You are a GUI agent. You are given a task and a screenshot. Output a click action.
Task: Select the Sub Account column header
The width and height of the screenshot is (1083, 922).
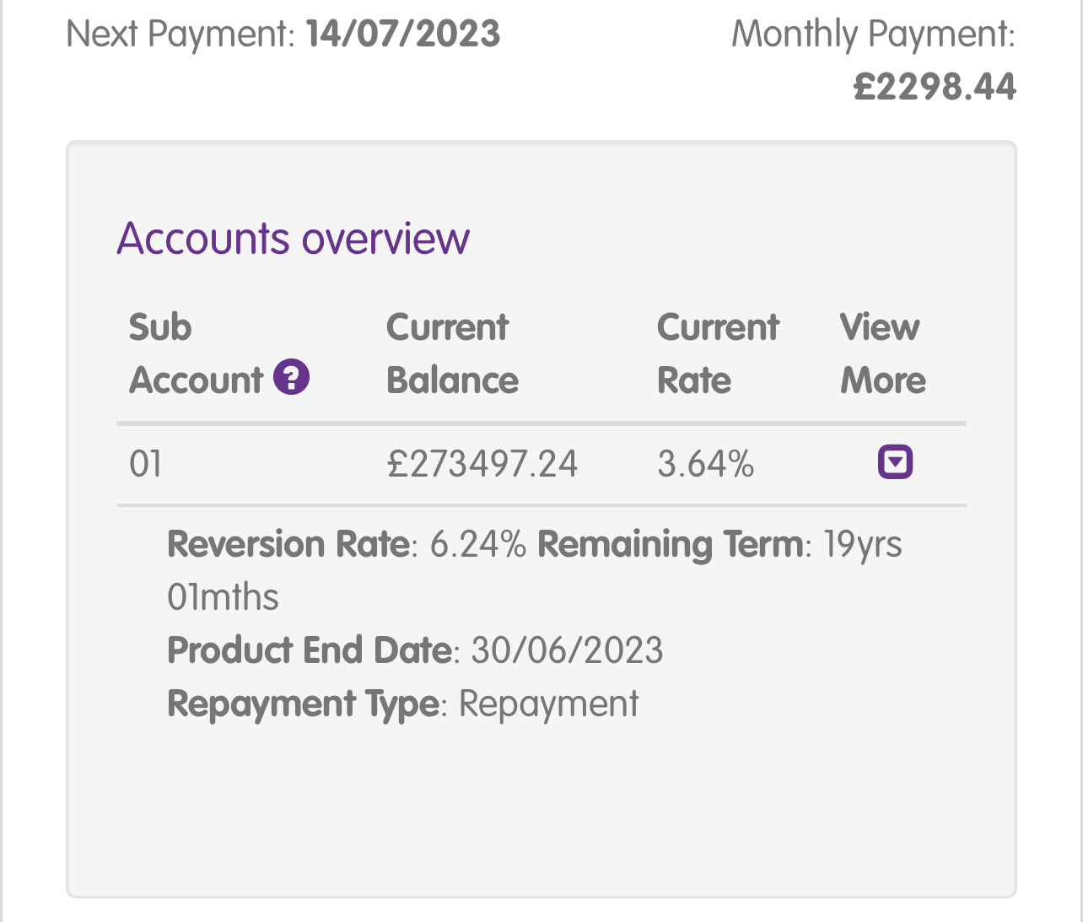click(x=196, y=353)
